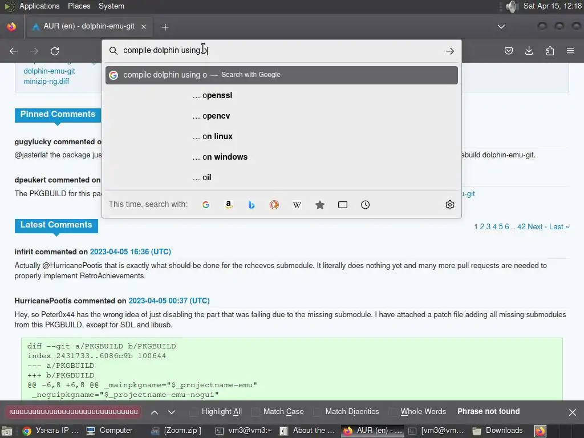The image size is (584, 438).
Task: Click the volume speaker icon
Action: point(512,6)
